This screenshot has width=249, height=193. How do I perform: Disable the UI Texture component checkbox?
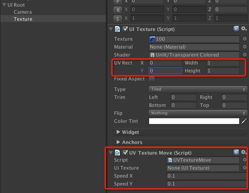[125, 29]
